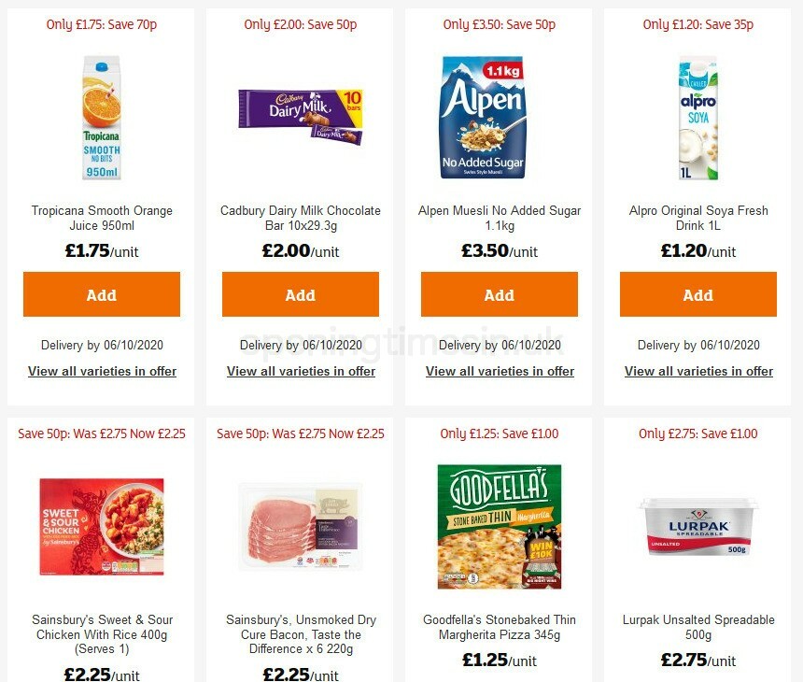Select the Lurpak Unsalted Spreadable 500g title
803x682 pixels.
tap(697, 626)
